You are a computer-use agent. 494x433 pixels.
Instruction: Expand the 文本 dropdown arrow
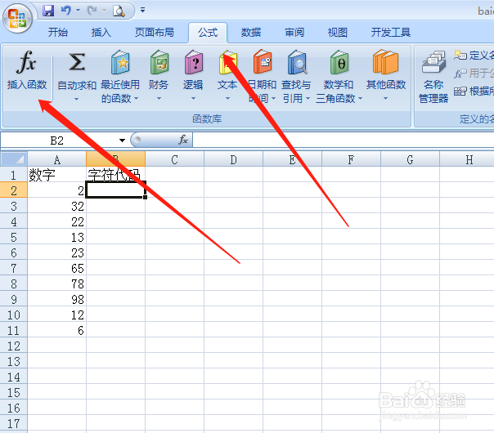227,99
